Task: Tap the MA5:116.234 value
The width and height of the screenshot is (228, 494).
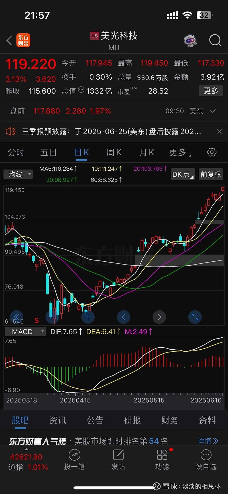Action: (x=58, y=169)
